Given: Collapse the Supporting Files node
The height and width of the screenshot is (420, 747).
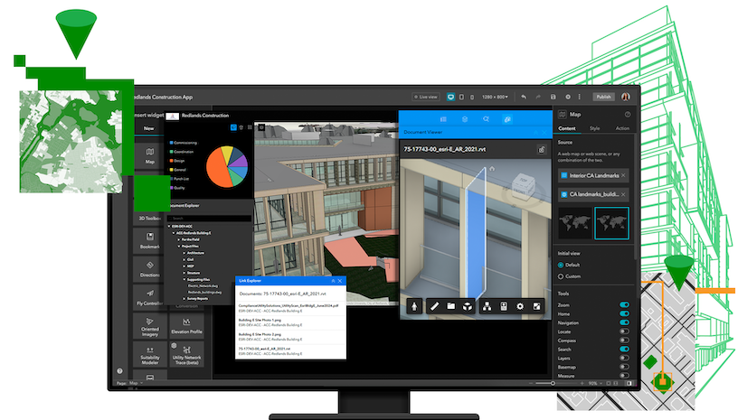Looking at the screenshot, I should point(184,280).
